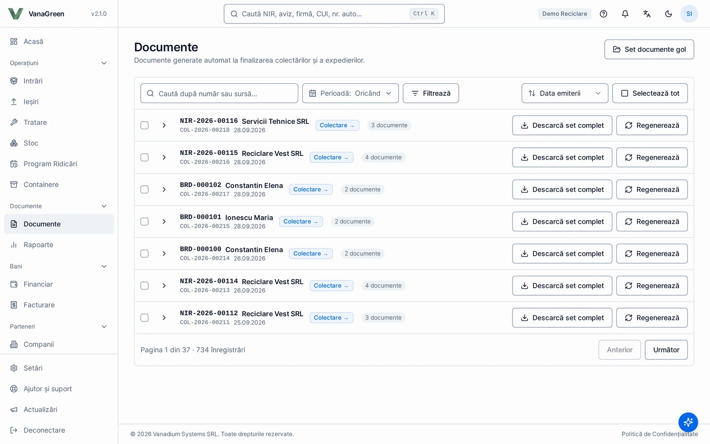
Task: Open Rapoarte page
Action: [x=59, y=245]
